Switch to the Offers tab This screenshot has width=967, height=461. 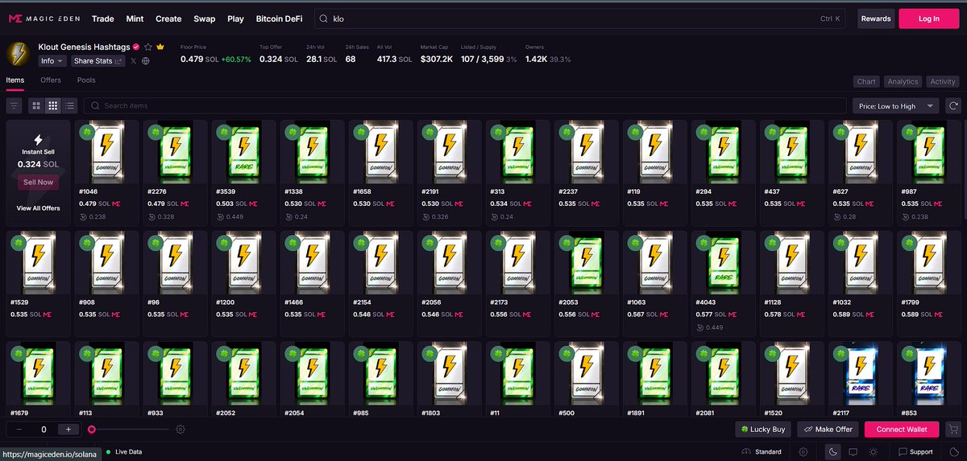click(x=51, y=80)
